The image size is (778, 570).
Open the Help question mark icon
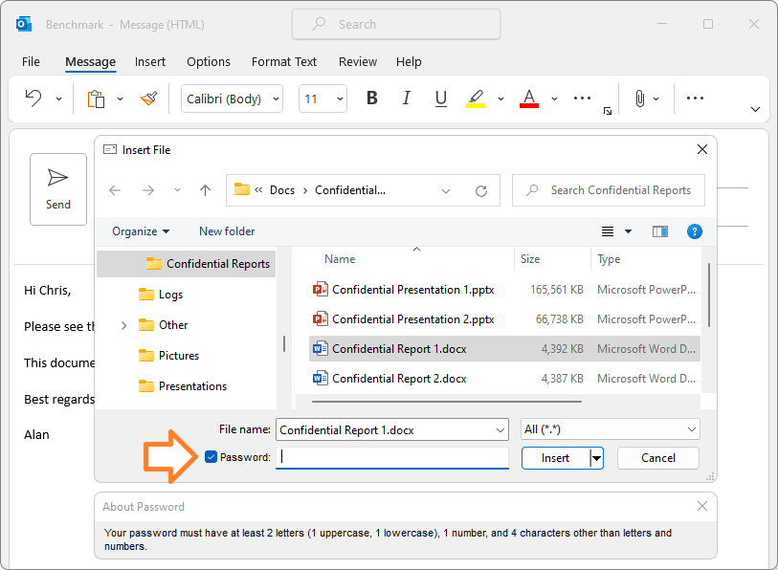pyautogui.click(x=695, y=230)
